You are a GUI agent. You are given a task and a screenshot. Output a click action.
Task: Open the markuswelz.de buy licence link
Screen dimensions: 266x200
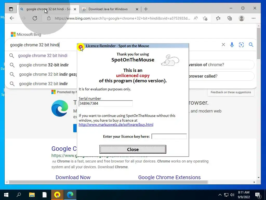pyautogui.click(x=116, y=124)
